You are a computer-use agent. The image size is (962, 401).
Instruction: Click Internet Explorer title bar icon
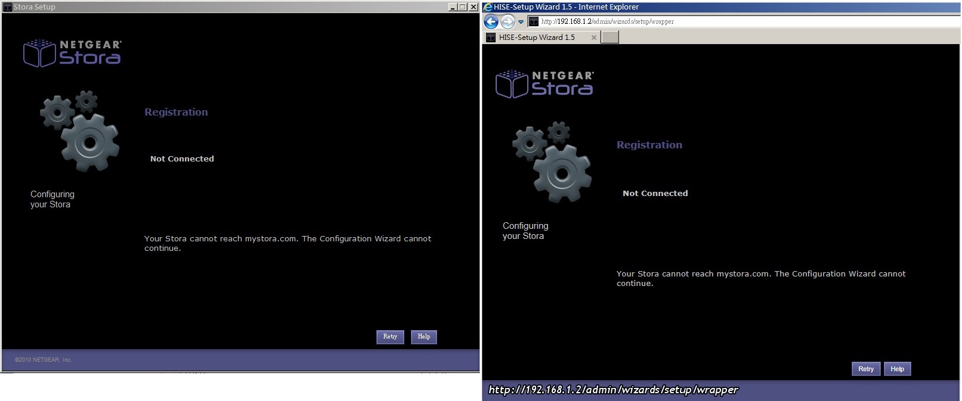coord(488,7)
